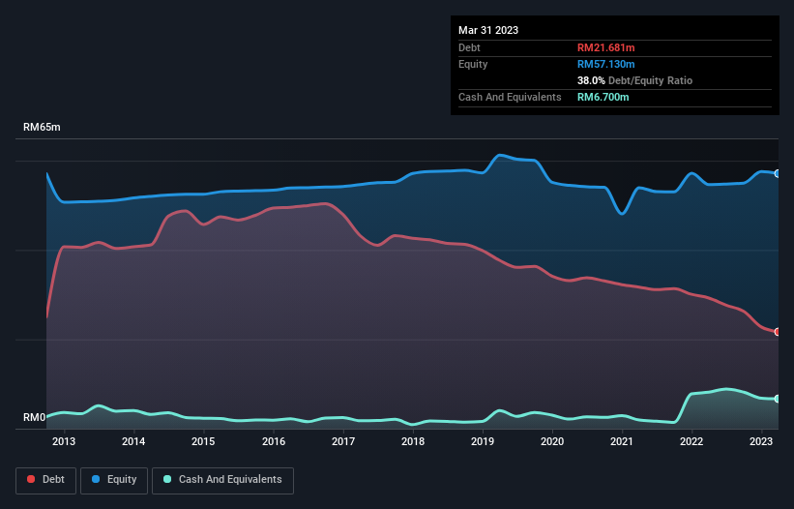The height and width of the screenshot is (509, 794).
Task: Click the RM0 y-axis label
Action: [34, 417]
